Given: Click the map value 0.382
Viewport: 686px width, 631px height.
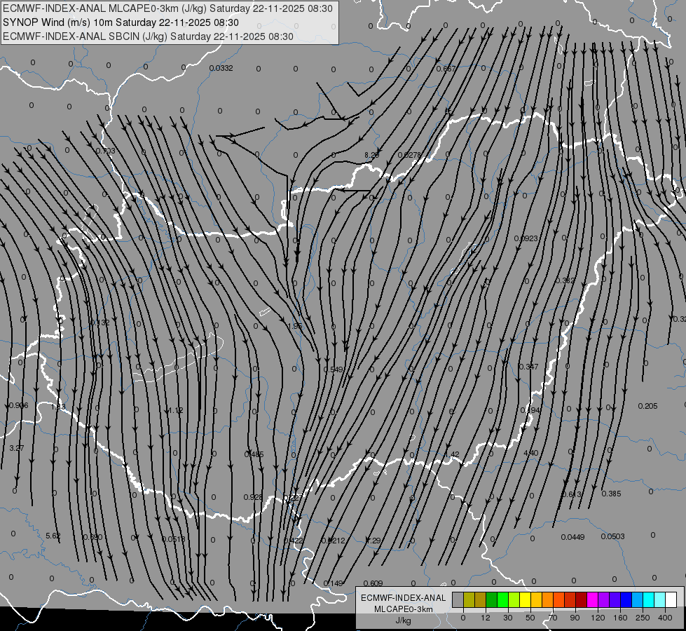Looking at the screenshot, I should (565, 280).
